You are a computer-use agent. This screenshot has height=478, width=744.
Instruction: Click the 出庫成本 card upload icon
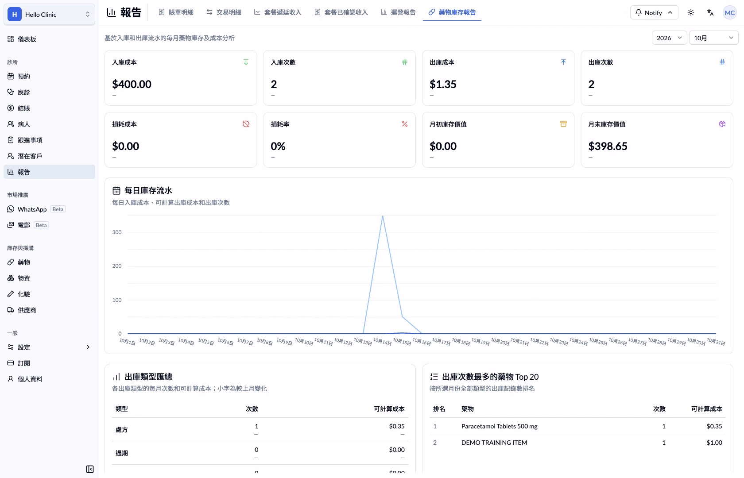point(563,62)
